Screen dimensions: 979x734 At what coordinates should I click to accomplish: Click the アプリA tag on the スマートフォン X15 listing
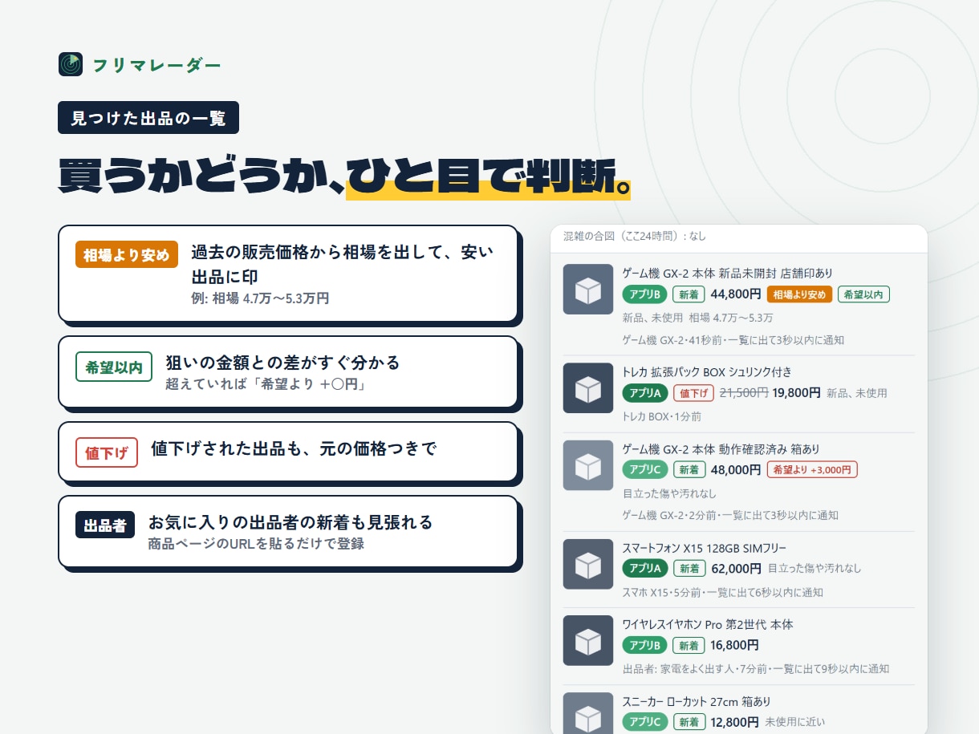pos(645,568)
